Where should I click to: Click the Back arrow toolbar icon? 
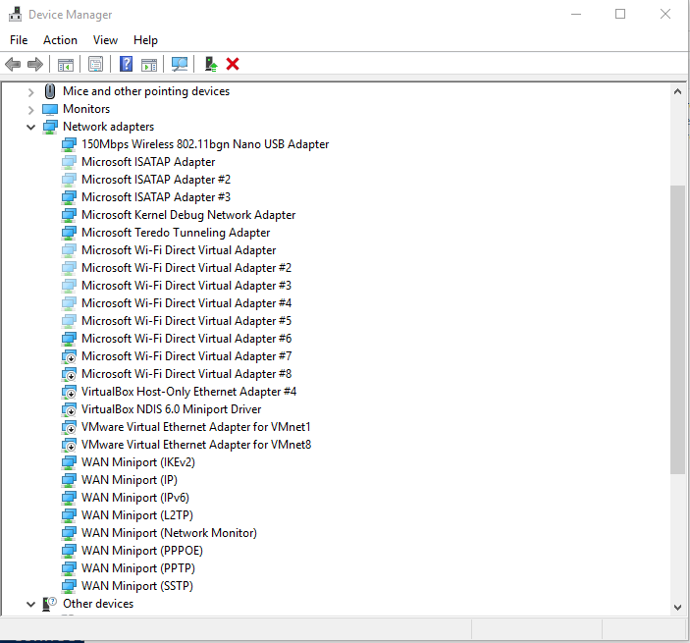coord(13,64)
